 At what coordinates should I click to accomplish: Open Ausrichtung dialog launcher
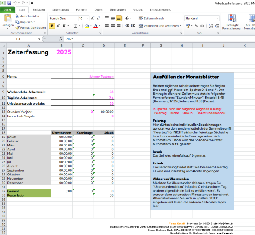coord(181,33)
